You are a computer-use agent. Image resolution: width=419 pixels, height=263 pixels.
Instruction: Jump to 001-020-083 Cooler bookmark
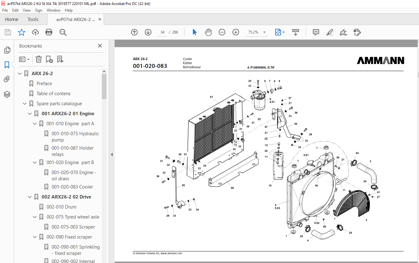72,187
